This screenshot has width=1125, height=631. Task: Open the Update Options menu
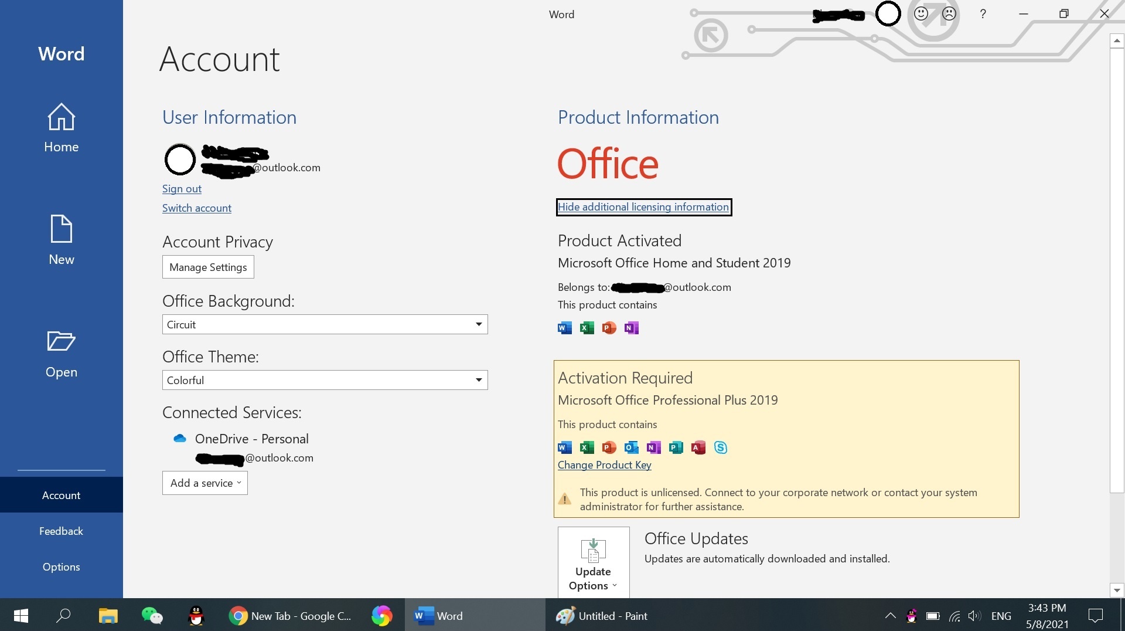pyautogui.click(x=593, y=562)
